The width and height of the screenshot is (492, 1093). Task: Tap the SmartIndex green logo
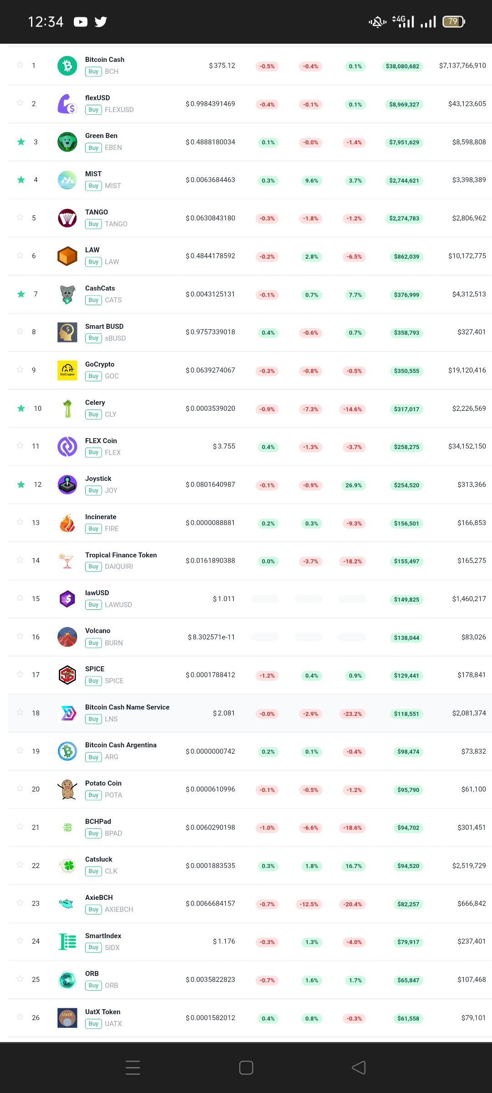point(67,941)
